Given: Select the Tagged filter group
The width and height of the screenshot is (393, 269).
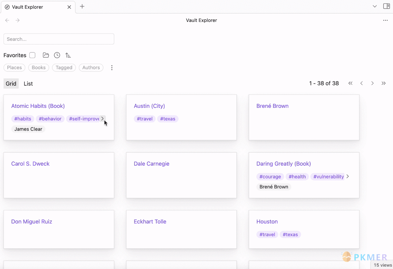Looking at the screenshot, I should (x=64, y=68).
